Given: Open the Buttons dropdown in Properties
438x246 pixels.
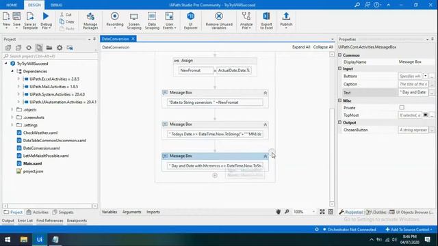Looking at the screenshot, I should (425, 76).
